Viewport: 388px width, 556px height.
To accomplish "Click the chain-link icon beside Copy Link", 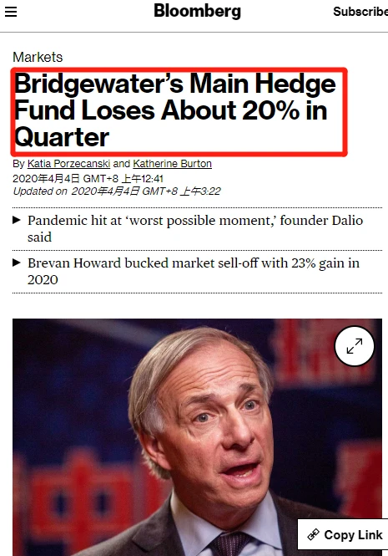I will (x=313, y=534).
